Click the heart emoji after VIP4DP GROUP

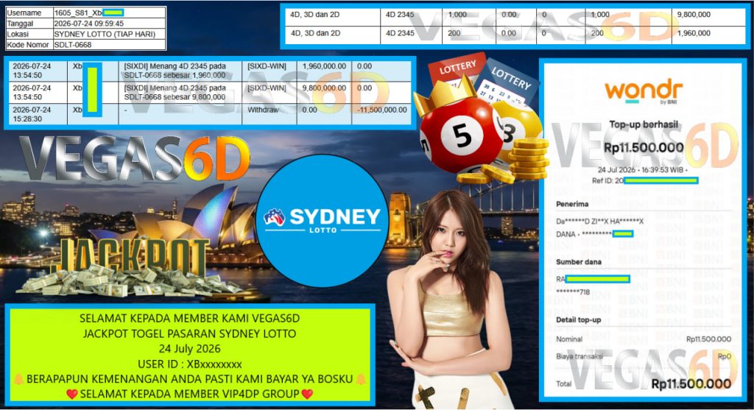pyautogui.click(x=307, y=394)
